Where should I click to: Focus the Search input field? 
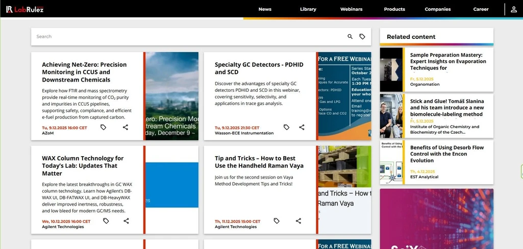[189, 37]
